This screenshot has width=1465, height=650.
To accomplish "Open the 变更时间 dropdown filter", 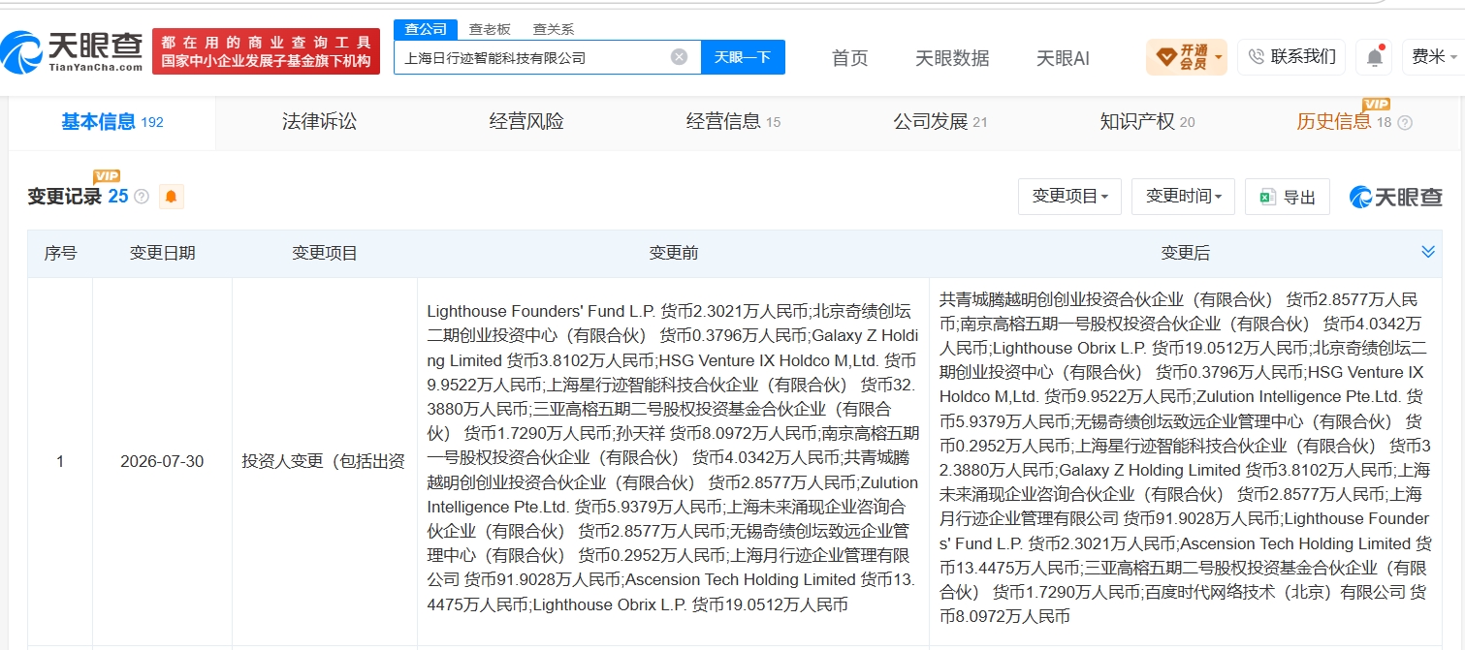I will pos(1184,197).
